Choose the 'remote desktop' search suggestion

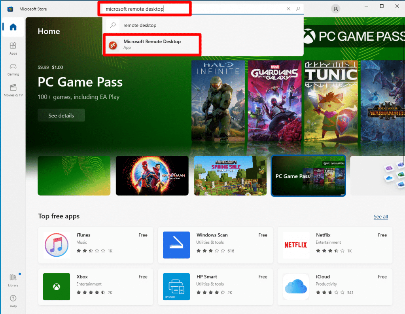[140, 25]
